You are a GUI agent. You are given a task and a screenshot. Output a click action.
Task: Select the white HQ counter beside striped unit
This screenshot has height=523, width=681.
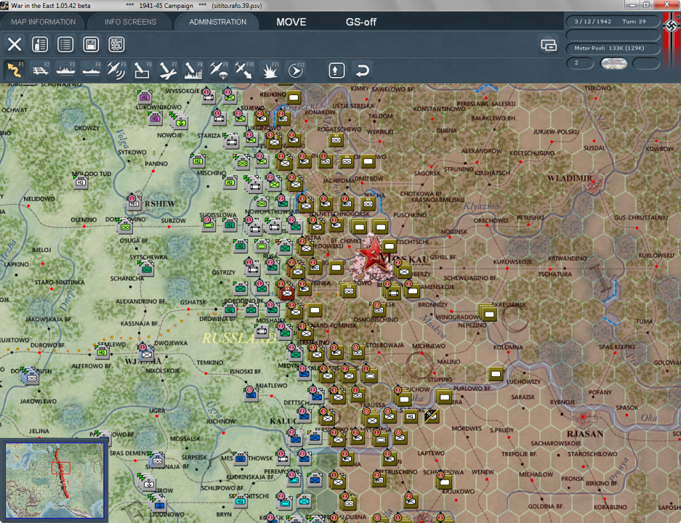(410, 416)
